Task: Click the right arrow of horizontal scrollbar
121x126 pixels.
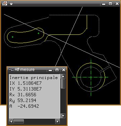Action: [57, 121]
